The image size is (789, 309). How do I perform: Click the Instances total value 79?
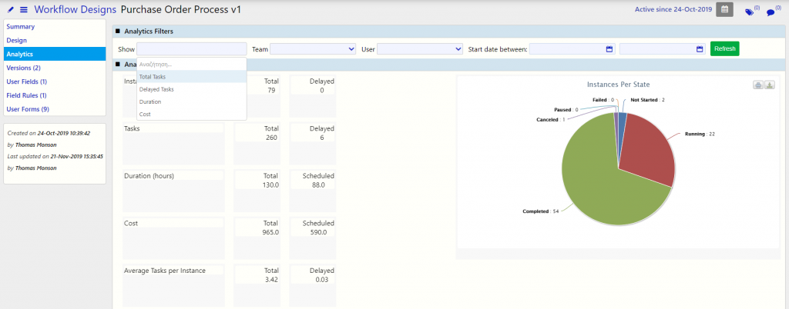click(x=274, y=90)
